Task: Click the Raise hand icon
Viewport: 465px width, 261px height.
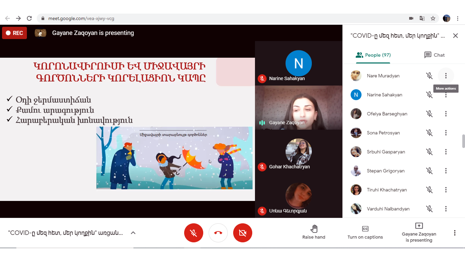Action: 314,229
